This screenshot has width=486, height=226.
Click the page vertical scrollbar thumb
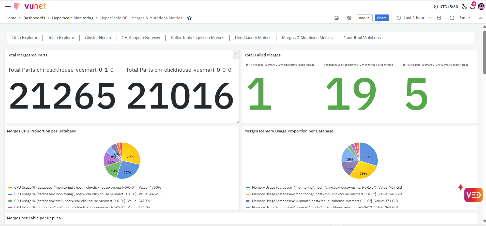[484, 52]
